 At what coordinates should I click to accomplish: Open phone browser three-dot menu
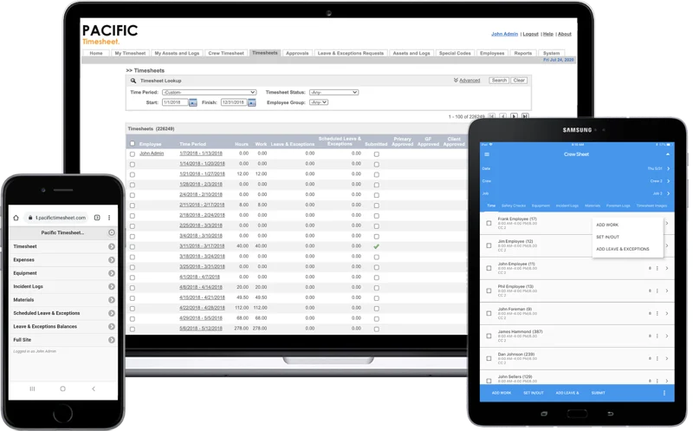(111, 217)
